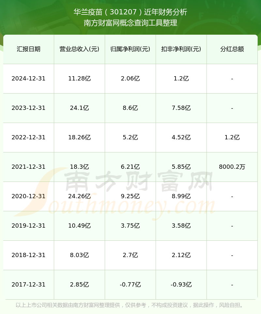
Task: Click the net profit value 9.25亿
Action: pyautogui.click(x=130, y=196)
